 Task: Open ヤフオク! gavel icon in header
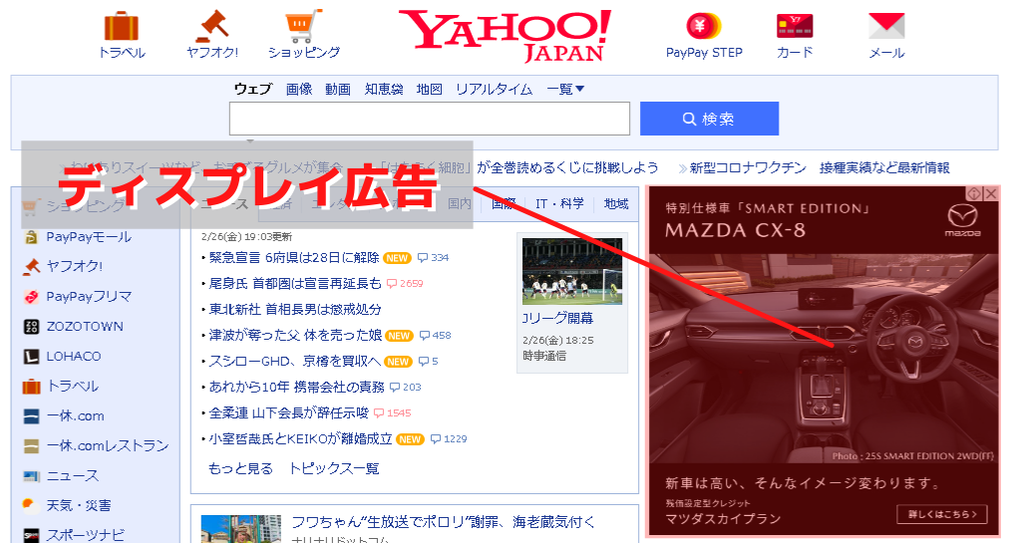[212, 26]
